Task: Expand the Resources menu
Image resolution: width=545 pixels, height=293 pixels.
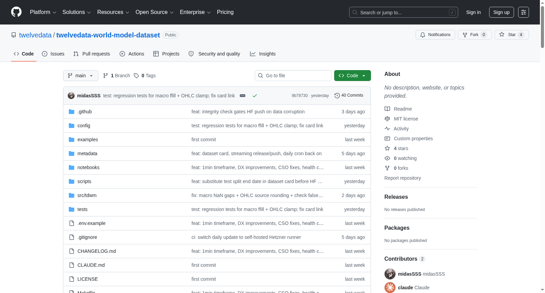Action: tap(113, 12)
